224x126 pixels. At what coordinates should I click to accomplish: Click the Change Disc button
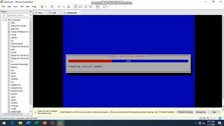tap(201, 112)
